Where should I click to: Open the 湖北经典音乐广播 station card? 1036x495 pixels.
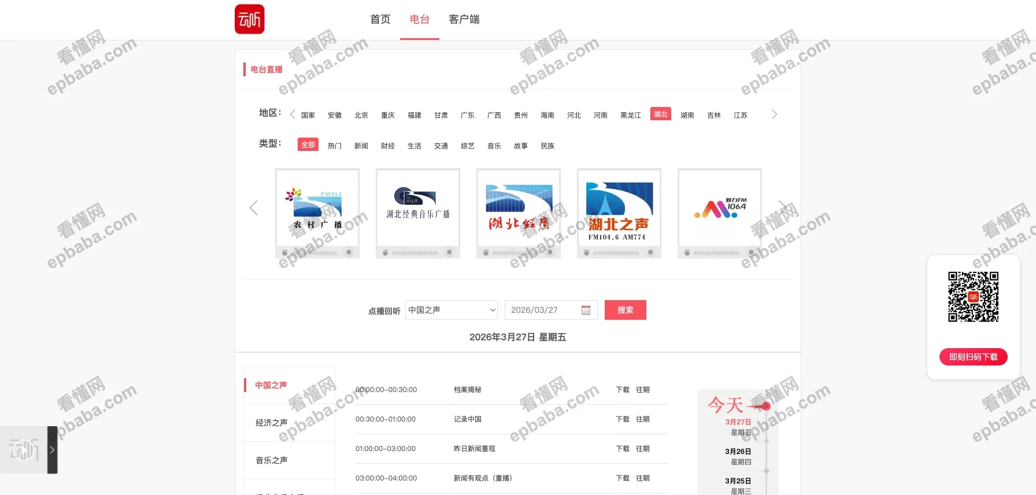click(418, 213)
